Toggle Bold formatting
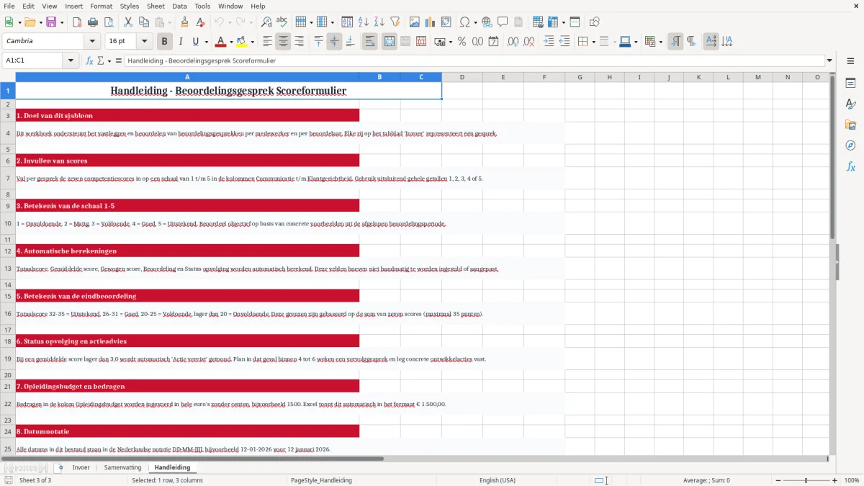Viewport: 864px width, 486px height. pyautogui.click(x=165, y=42)
